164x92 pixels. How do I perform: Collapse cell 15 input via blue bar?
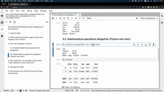53,45
